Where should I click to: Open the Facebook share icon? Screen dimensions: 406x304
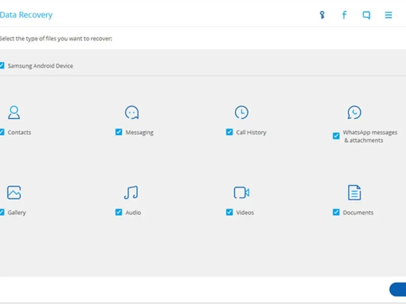tap(344, 15)
